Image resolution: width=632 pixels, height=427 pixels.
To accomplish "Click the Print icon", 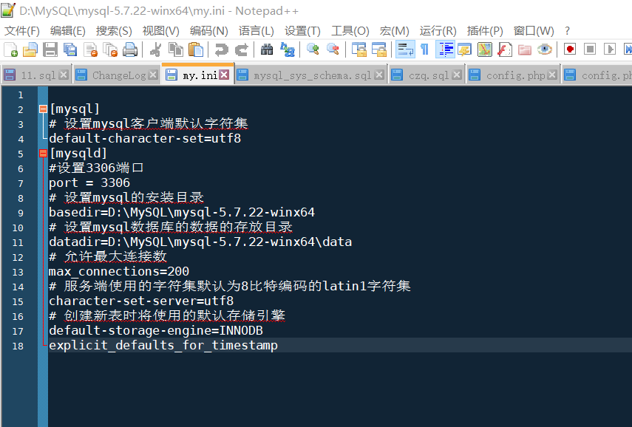I will point(130,49).
